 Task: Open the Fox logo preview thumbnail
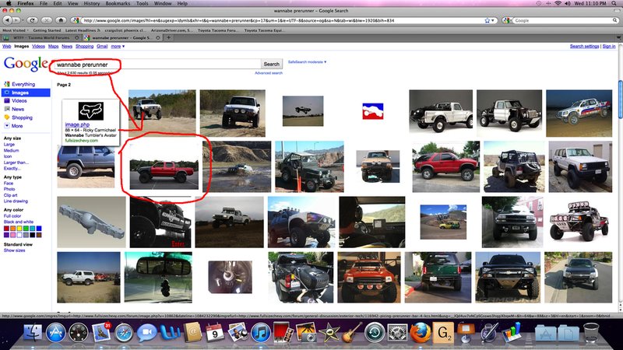(x=91, y=111)
